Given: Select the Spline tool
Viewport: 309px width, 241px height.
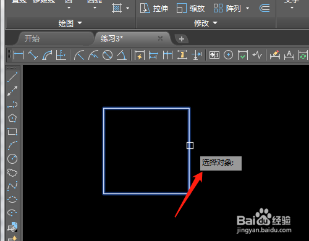Looking at the screenshot, I should (12, 186).
